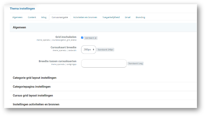
Task: Toggle the Grid inschakelen checkbox
Action: coord(82,38)
